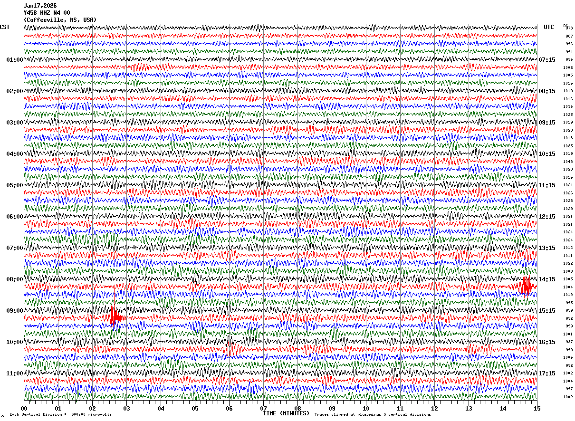Click minute tick label 03 on time axis
Image resolution: width=575 pixels, height=421 pixels.
[126, 408]
